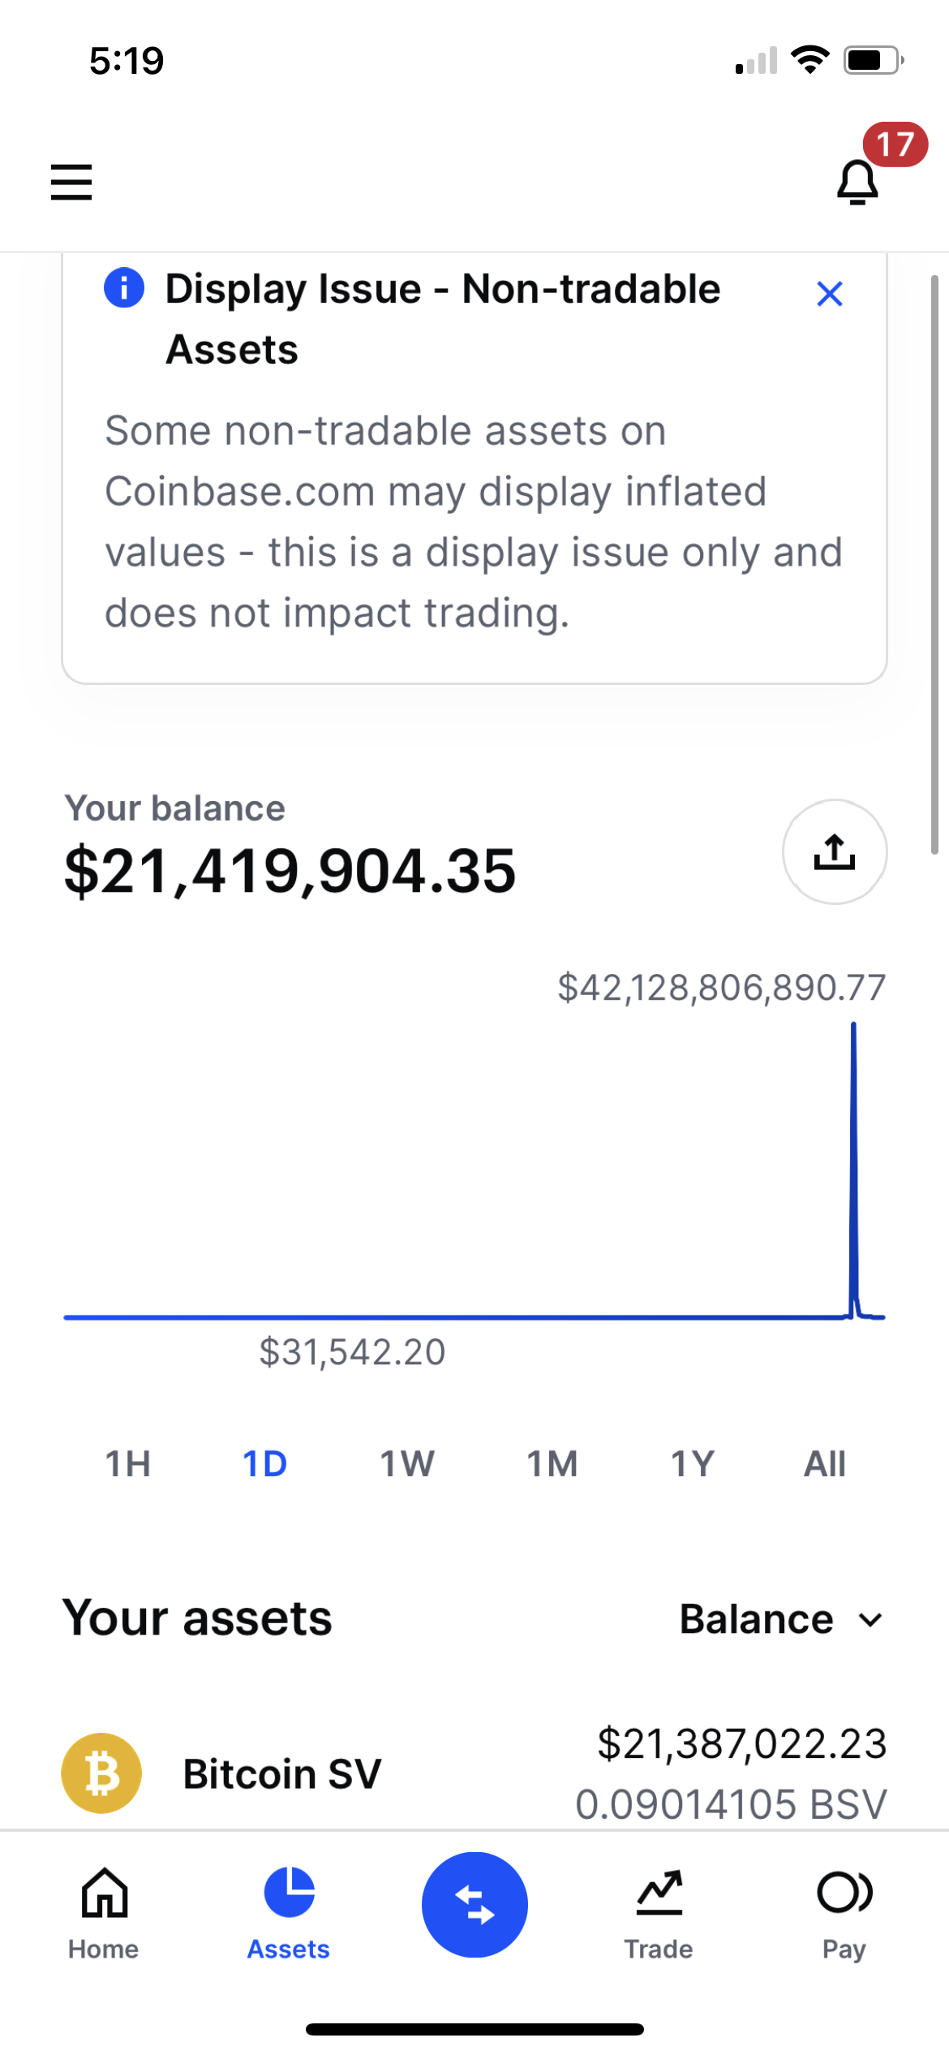Image resolution: width=949 pixels, height=2055 pixels.
Task: Select the 1H chart range
Action: (128, 1464)
